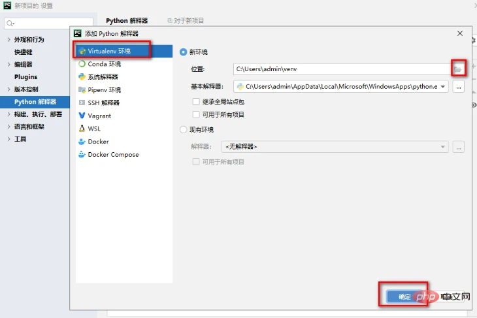The image size is (477, 318).
Task: Click the Pipenv 环境 icon
Action: pyautogui.click(x=82, y=89)
